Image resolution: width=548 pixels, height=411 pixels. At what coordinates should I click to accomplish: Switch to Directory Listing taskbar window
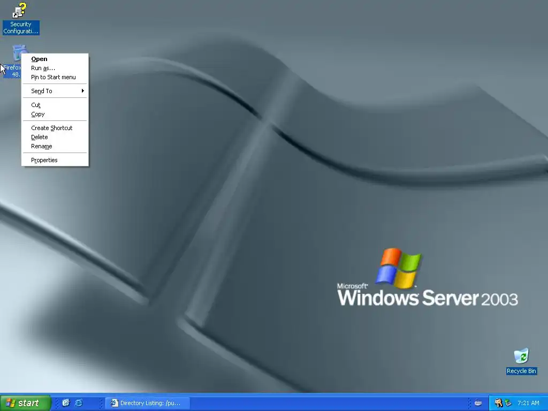(148, 403)
